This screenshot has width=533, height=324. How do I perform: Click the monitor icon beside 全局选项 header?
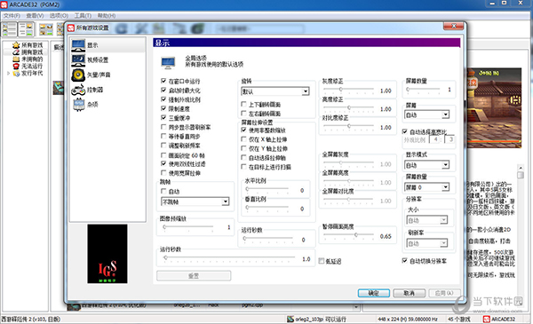point(168,62)
